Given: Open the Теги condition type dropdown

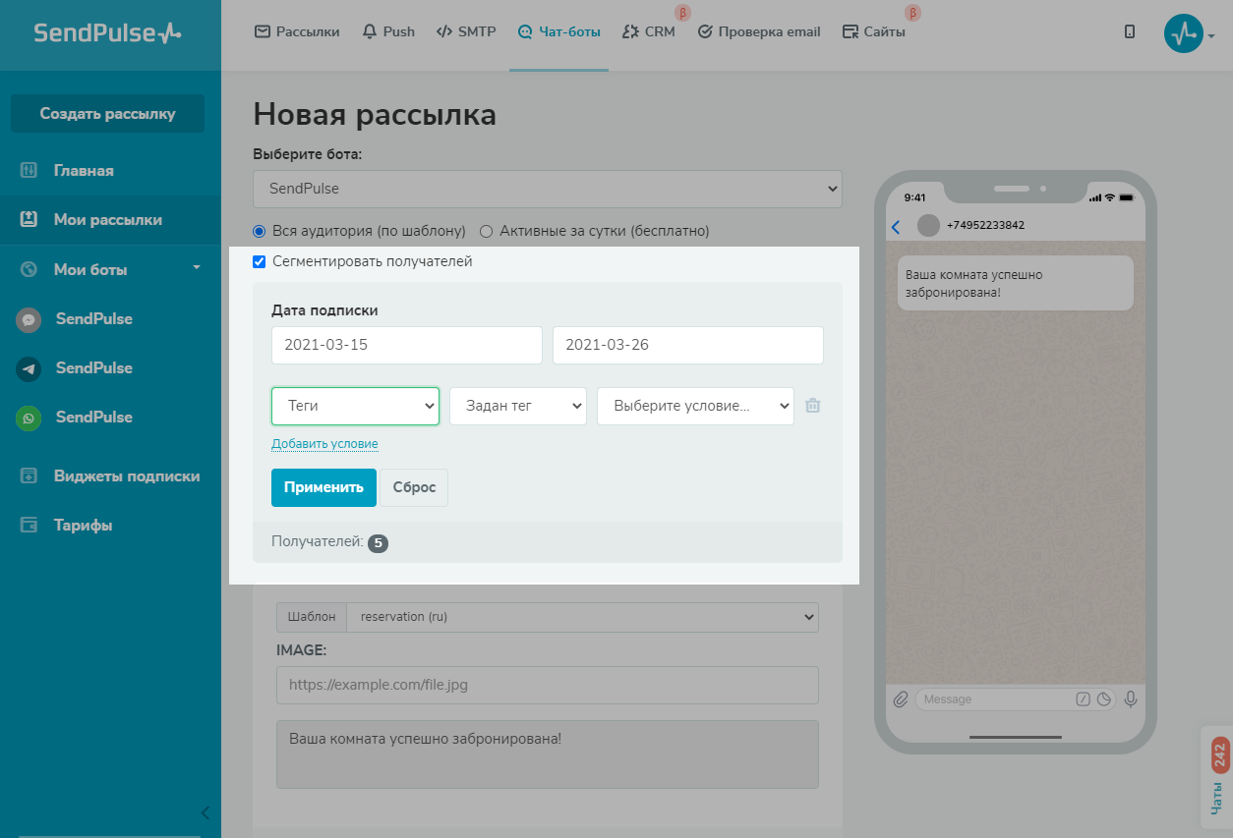Looking at the screenshot, I should (x=355, y=406).
